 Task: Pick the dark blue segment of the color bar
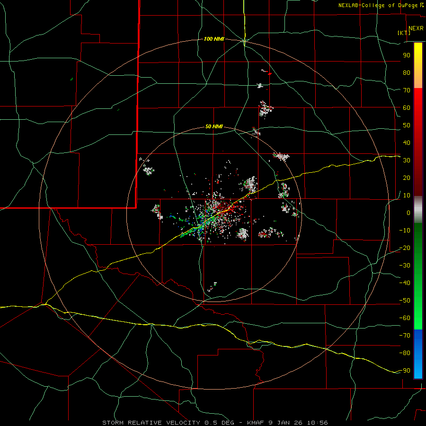(x=418, y=337)
